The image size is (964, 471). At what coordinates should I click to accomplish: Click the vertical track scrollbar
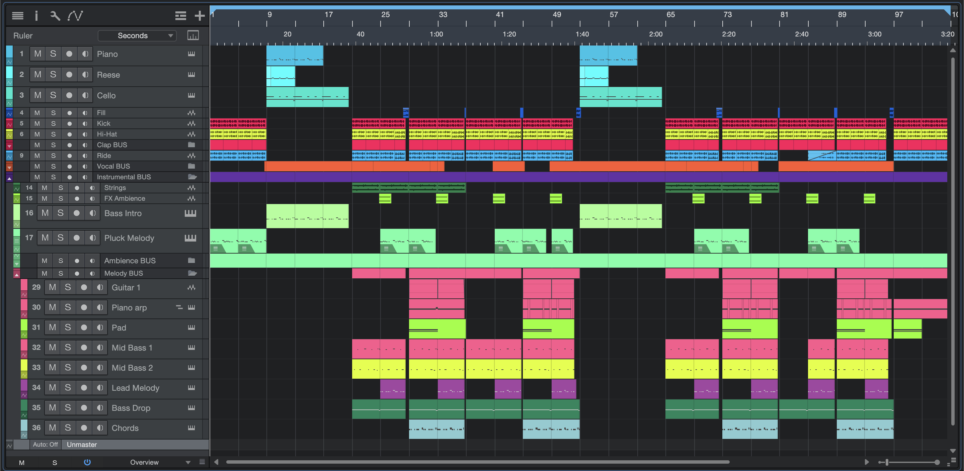[953, 241]
